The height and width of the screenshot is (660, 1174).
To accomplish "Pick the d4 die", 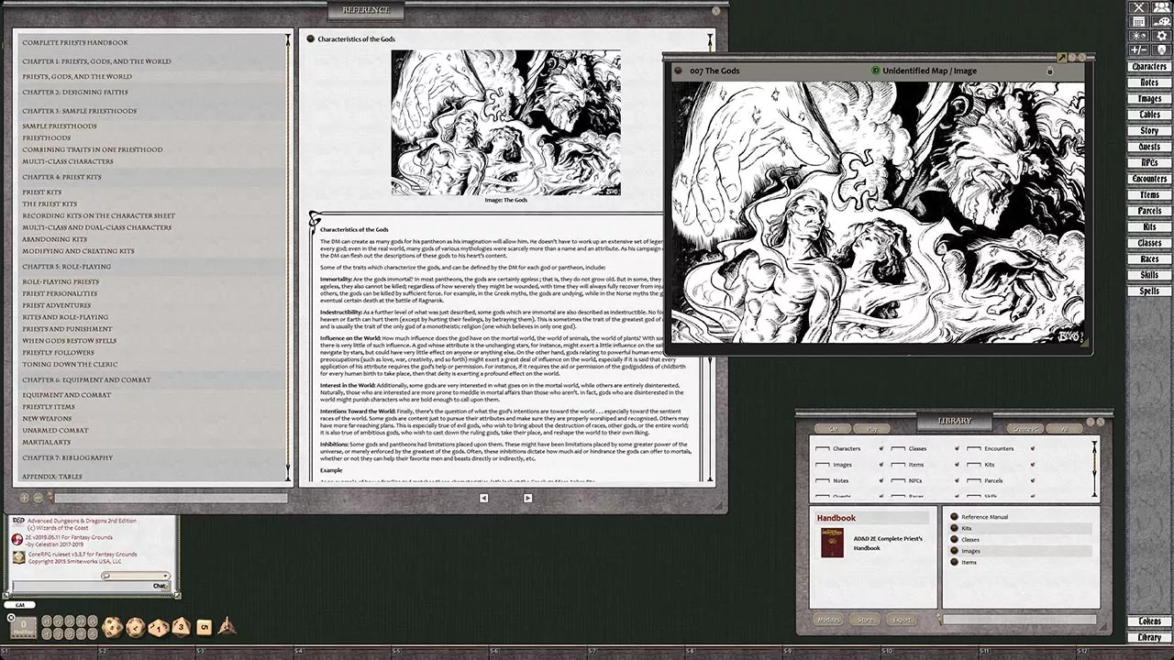I will coord(227,626).
